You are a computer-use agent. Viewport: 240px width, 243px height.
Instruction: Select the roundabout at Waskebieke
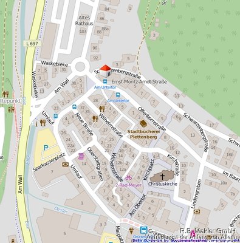(80, 66)
